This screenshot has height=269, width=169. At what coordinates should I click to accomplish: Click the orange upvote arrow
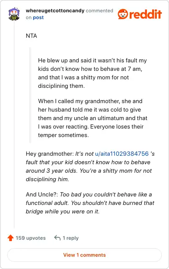point(11,238)
